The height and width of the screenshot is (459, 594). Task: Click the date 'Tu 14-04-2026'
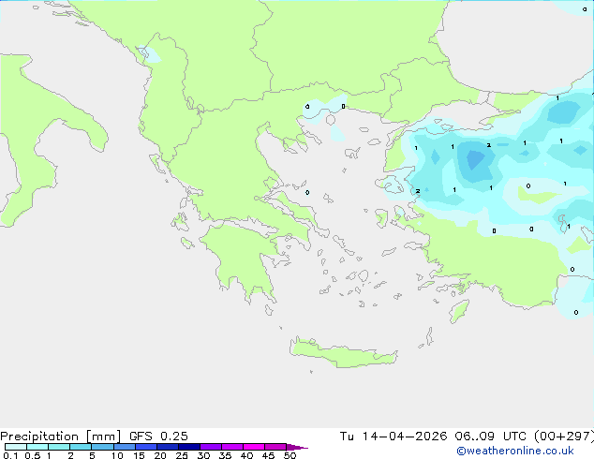(x=394, y=437)
